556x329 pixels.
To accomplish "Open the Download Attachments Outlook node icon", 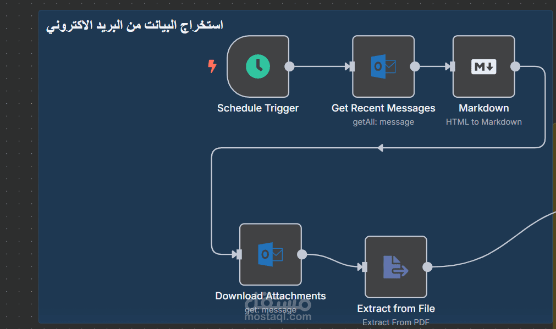I will tap(271, 254).
